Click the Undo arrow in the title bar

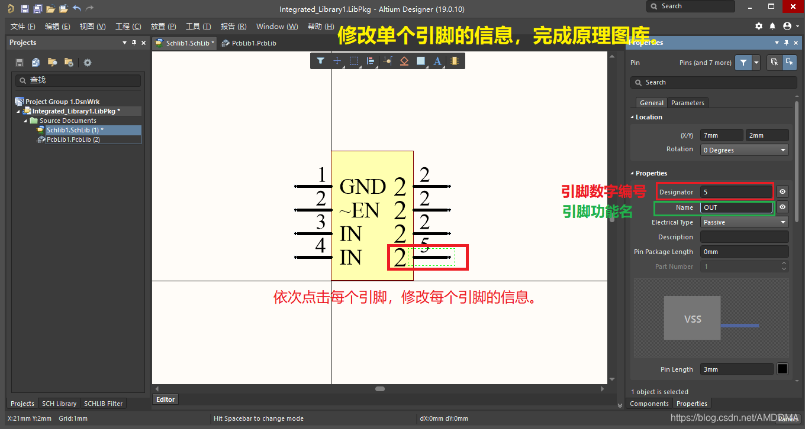[77, 9]
